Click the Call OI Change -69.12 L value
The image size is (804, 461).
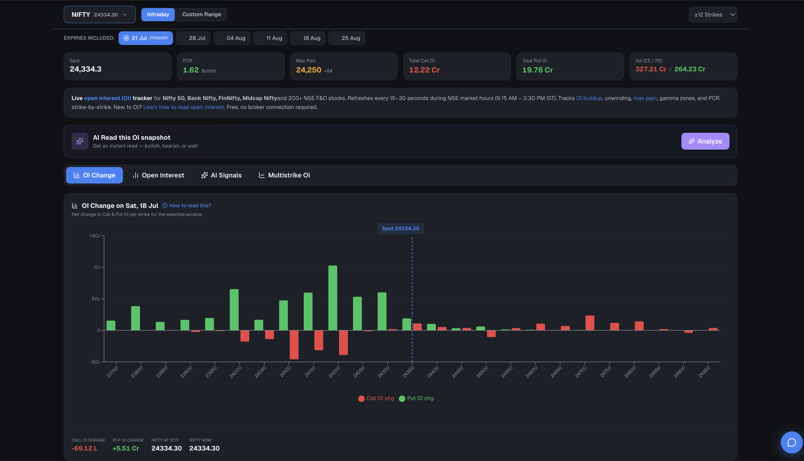tap(84, 448)
